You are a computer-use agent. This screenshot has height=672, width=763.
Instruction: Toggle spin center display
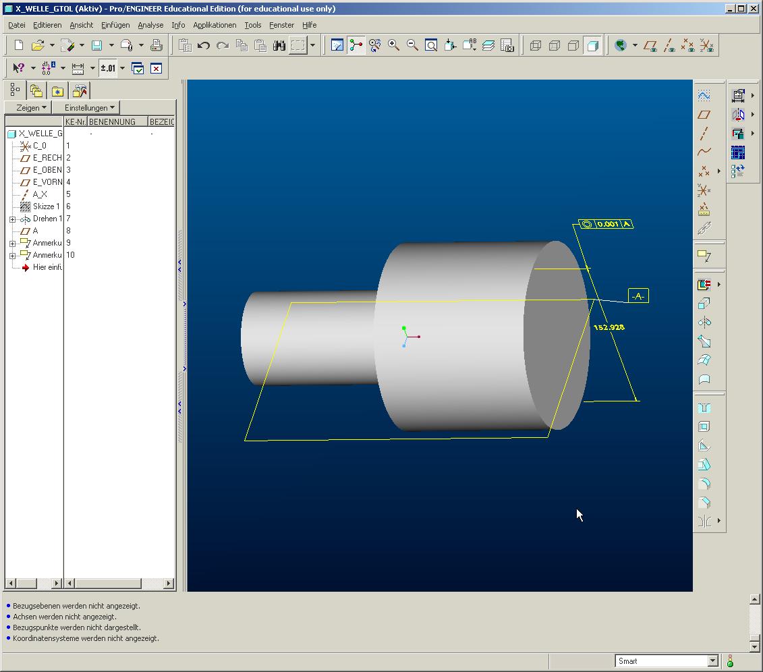point(356,46)
